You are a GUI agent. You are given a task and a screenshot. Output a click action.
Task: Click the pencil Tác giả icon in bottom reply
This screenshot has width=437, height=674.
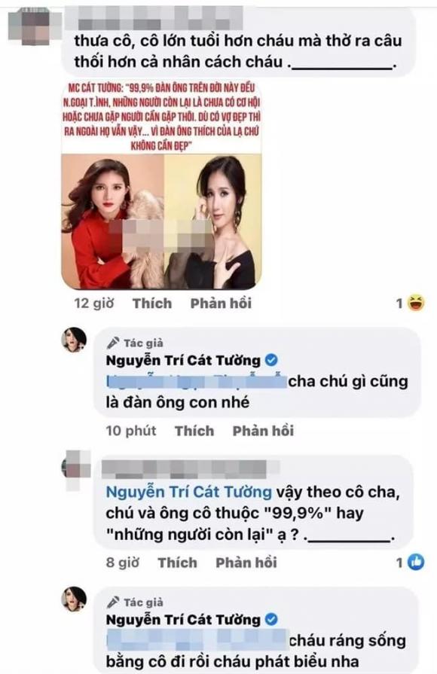(113, 602)
